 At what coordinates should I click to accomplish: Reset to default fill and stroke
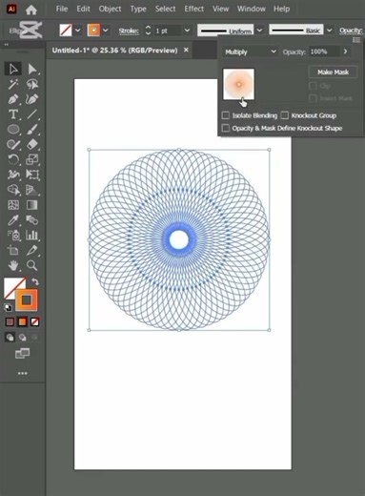pos(8,307)
